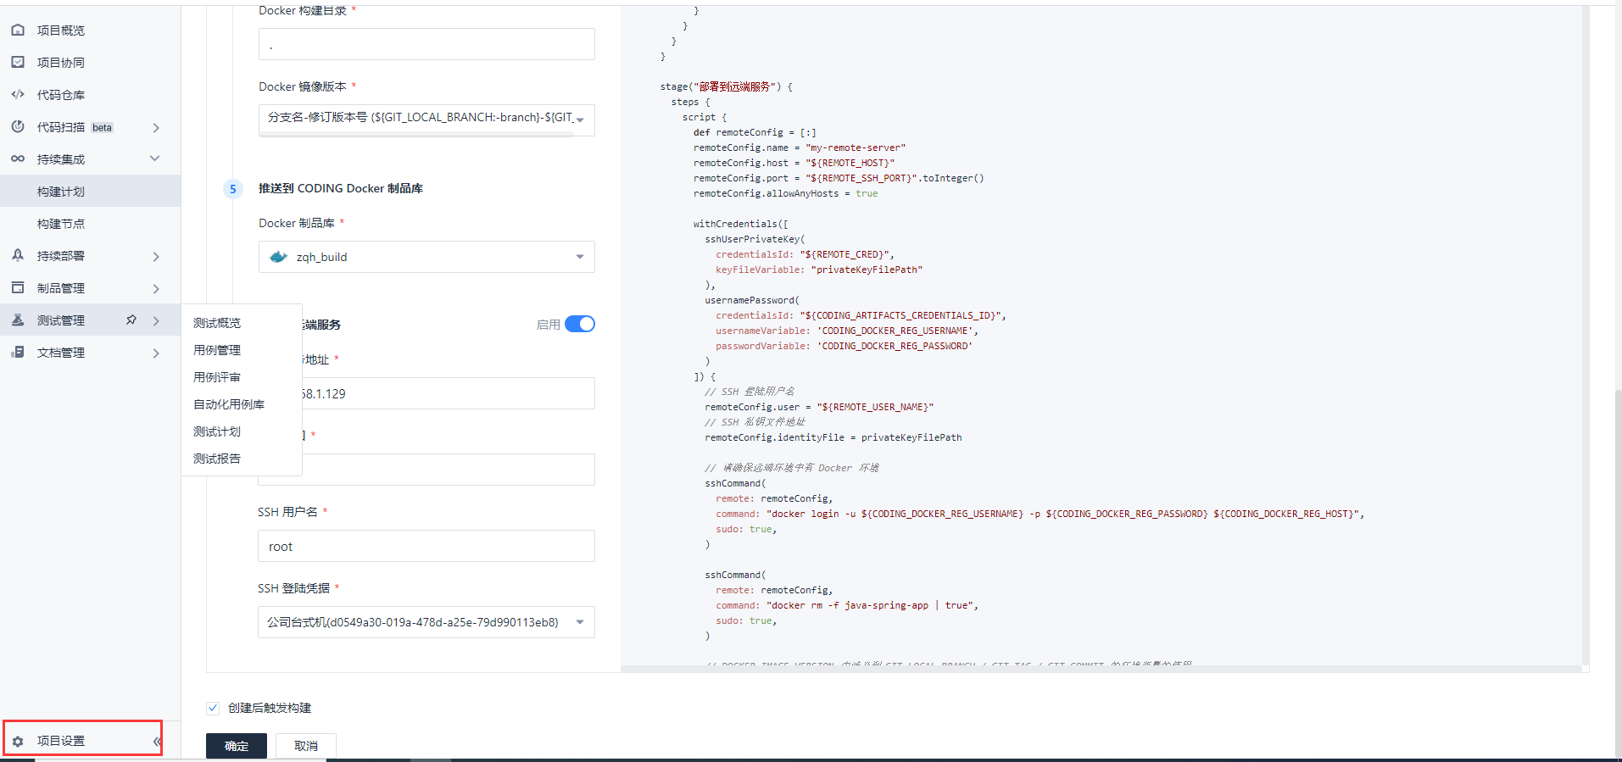Viewport: 1622px width, 762px height.
Task: Select 测试概览 from the flyout menu
Action: [217, 323]
